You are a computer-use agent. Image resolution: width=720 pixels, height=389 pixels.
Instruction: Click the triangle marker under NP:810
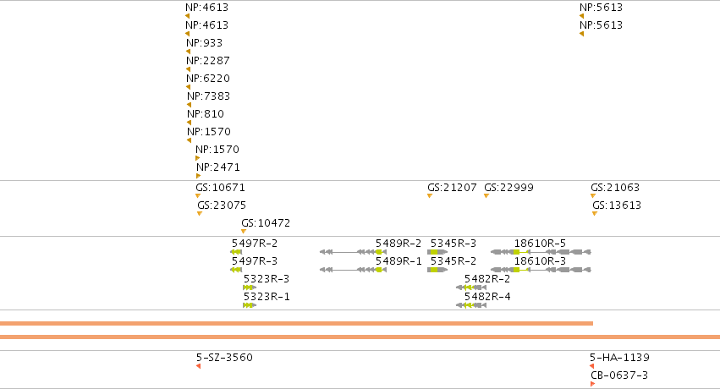click(x=190, y=123)
